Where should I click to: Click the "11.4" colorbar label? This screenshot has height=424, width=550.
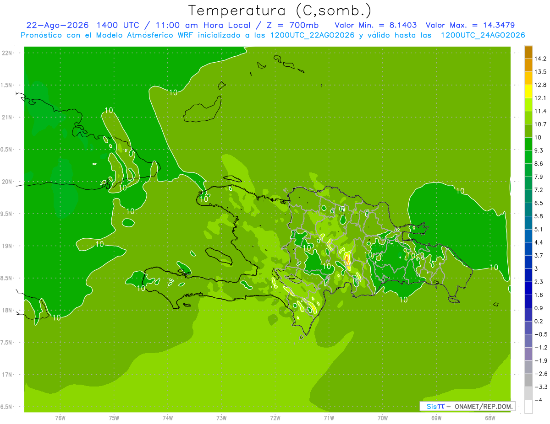point(540,111)
